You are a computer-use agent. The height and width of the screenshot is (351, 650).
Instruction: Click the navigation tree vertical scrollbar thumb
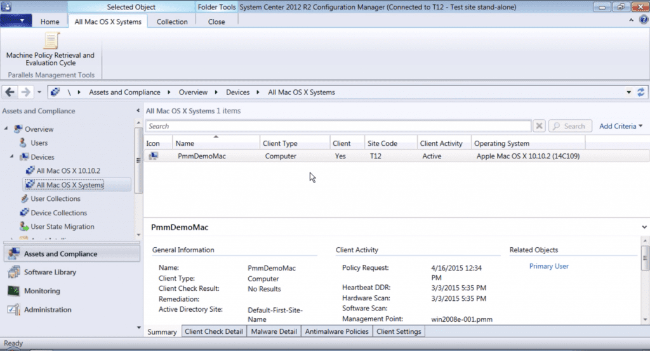138,160
